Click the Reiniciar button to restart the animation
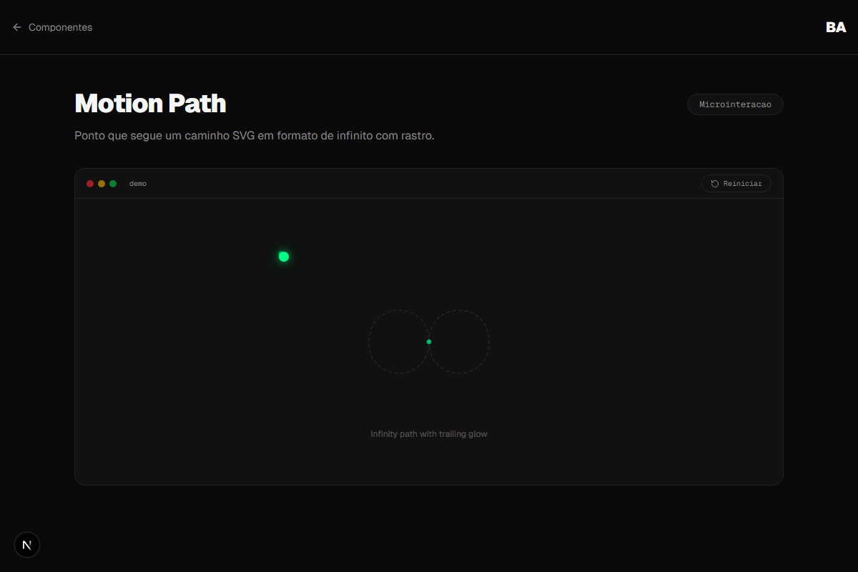Viewport: 858px width, 572px height. coord(736,183)
